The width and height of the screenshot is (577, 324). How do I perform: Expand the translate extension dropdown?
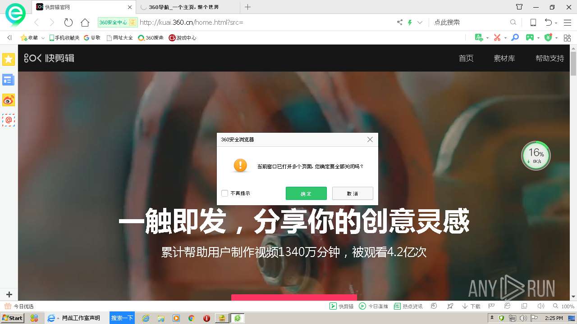[488, 38]
